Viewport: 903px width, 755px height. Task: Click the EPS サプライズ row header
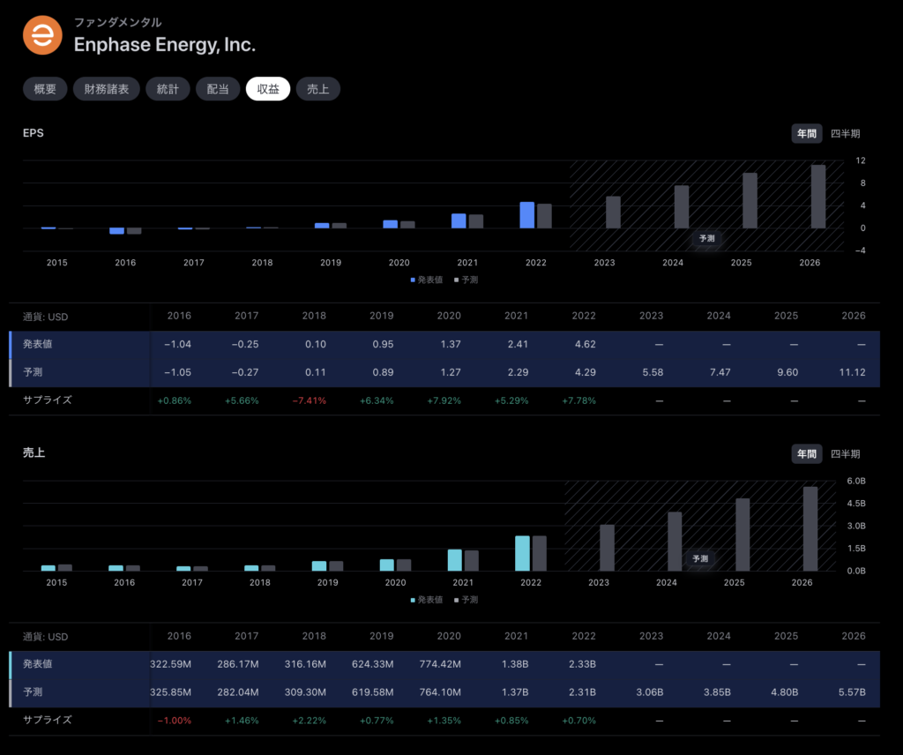[48, 400]
